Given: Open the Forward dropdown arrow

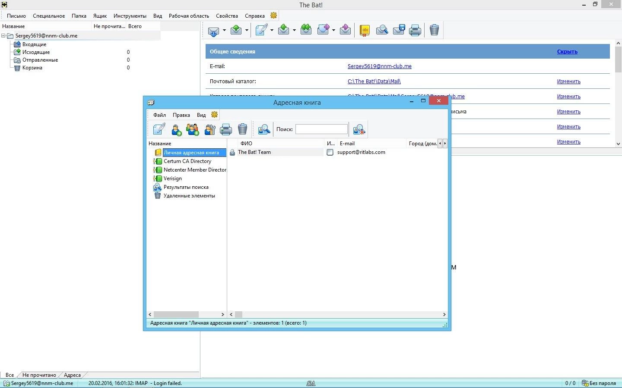Looking at the screenshot, I should (333, 30).
